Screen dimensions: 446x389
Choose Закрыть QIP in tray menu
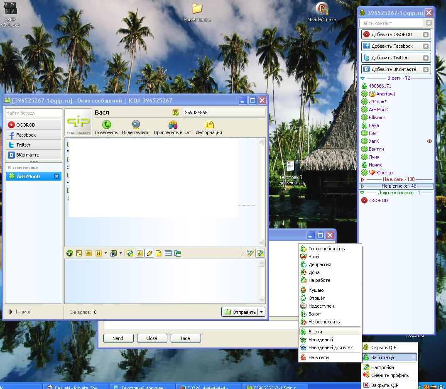click(x=390, y=385)
